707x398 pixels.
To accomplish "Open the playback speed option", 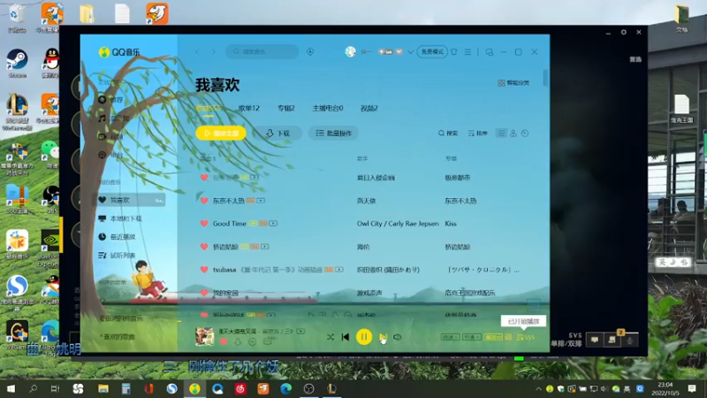I will [450, 337].
